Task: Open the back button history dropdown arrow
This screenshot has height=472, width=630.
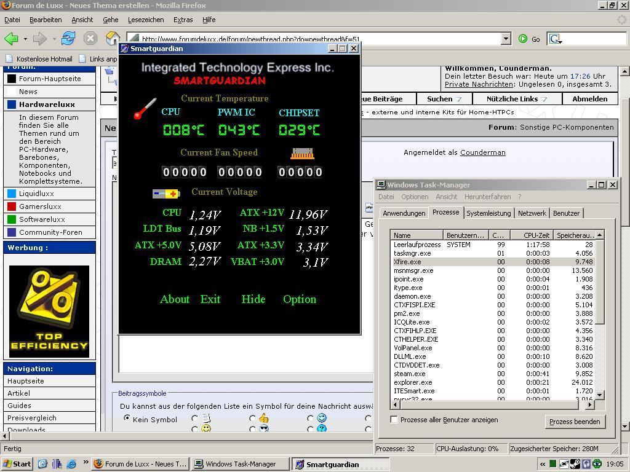Action: point(25,39)
